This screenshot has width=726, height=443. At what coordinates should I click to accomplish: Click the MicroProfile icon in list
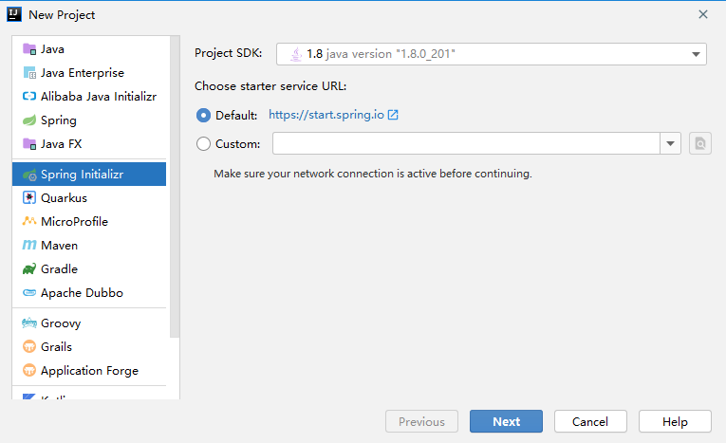click(28, 222)
